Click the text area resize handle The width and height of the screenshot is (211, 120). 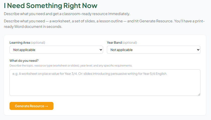[199, 95]
